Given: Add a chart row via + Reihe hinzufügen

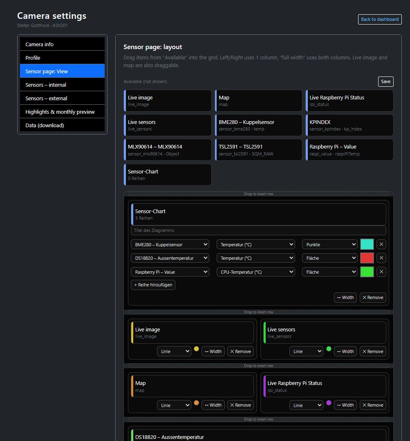Looking at the screenshot, I should (153, 285).
